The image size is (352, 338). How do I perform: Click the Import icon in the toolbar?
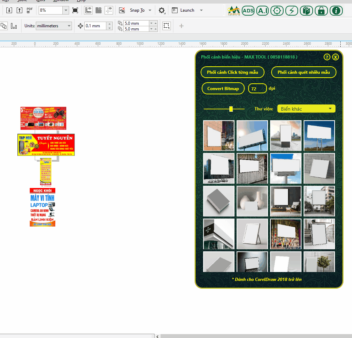[x=9, y=10]
